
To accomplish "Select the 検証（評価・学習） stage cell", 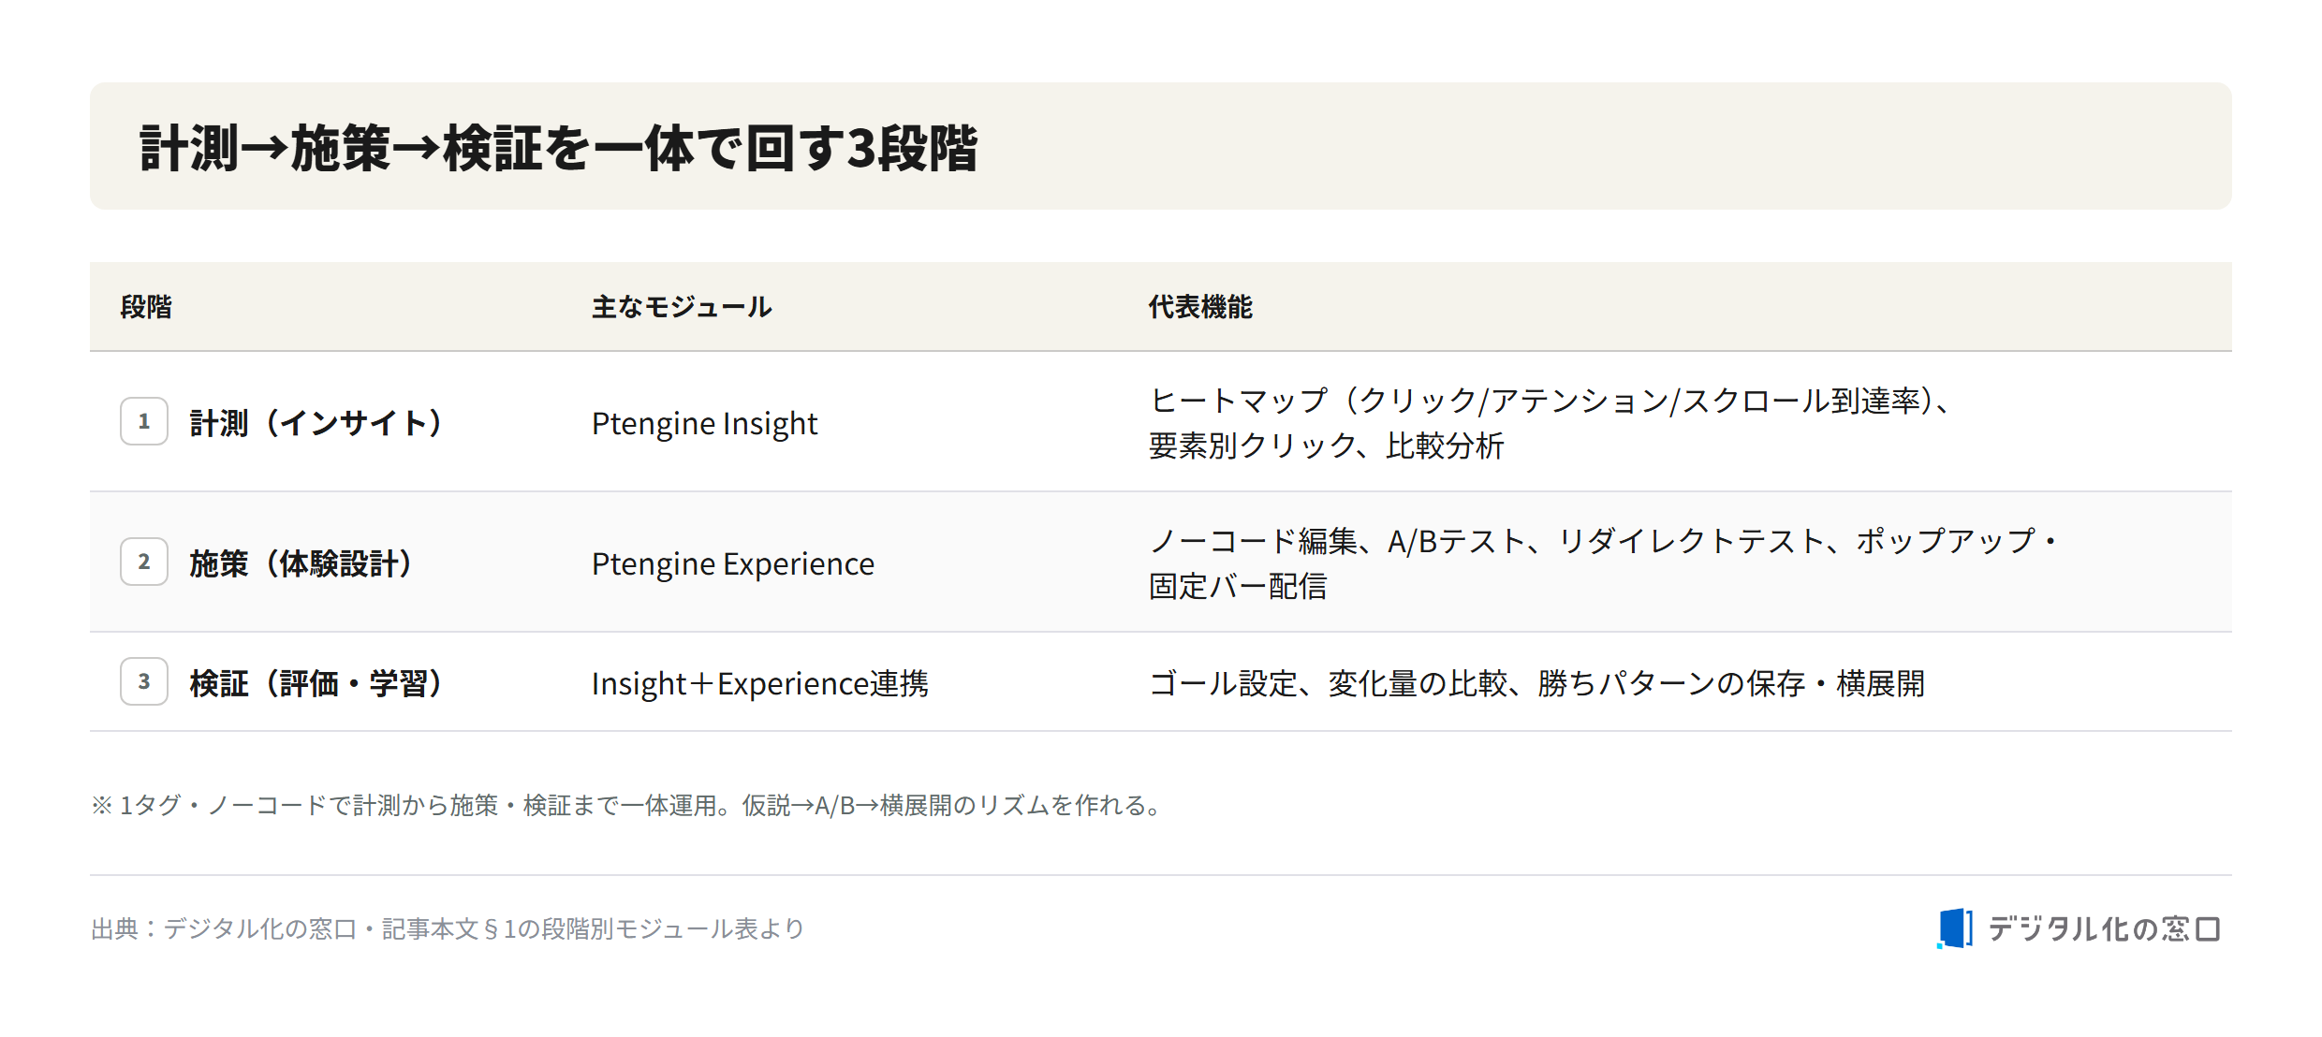I will (x=316, y=683).
